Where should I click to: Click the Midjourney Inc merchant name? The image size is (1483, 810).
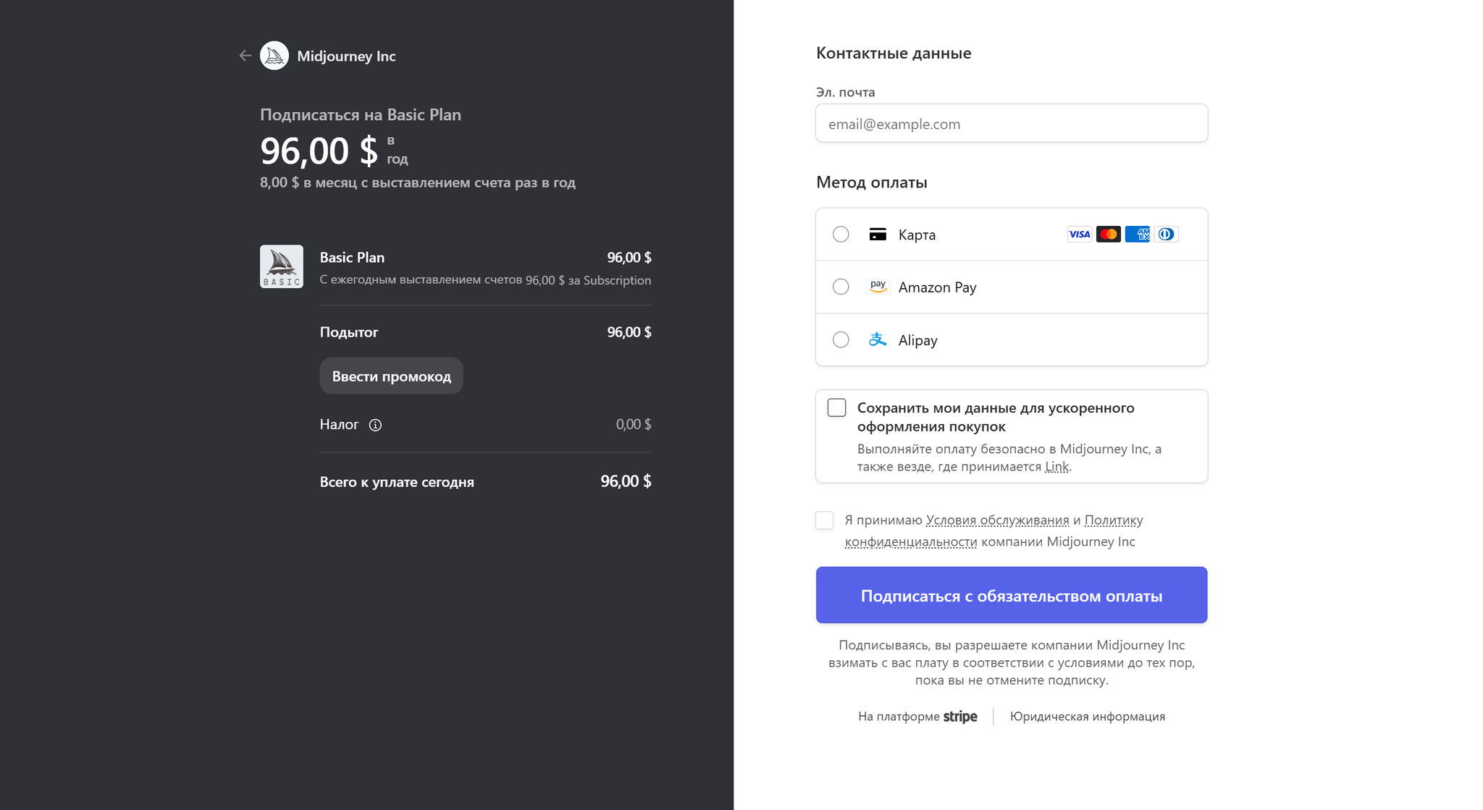346,56
